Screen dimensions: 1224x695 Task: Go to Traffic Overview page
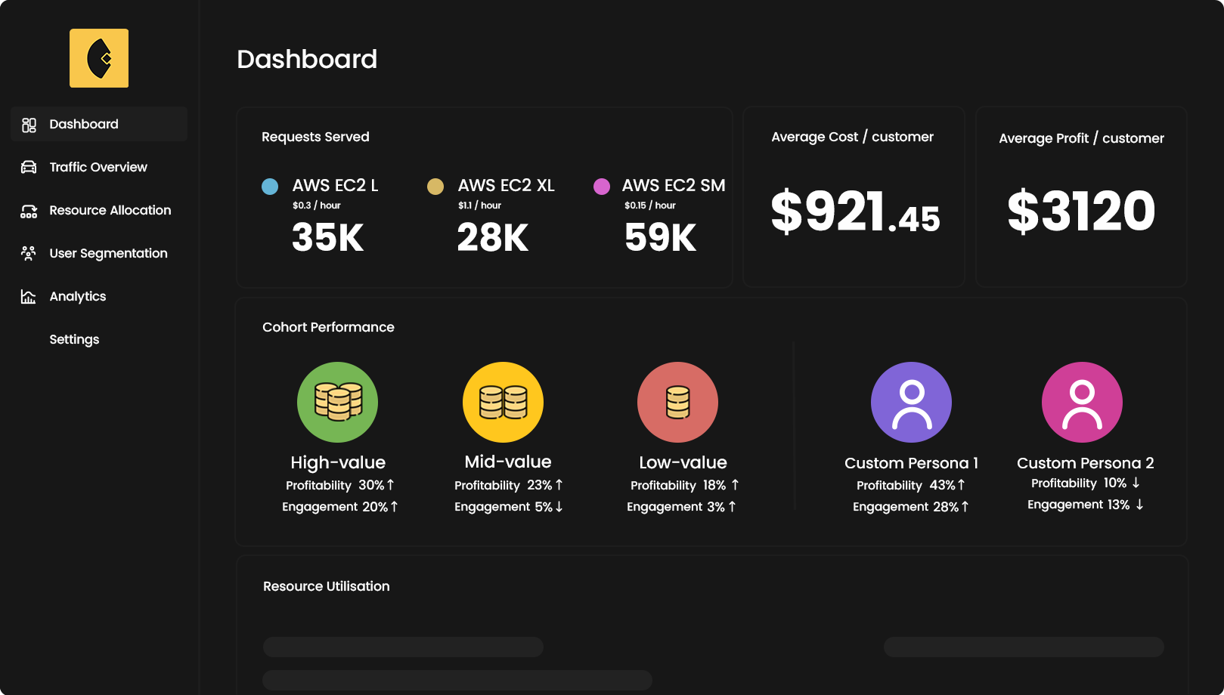(x=98, y=167)
